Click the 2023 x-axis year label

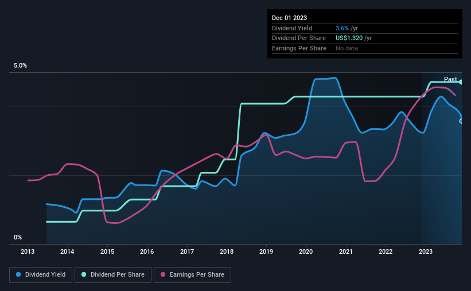point(425,251)
